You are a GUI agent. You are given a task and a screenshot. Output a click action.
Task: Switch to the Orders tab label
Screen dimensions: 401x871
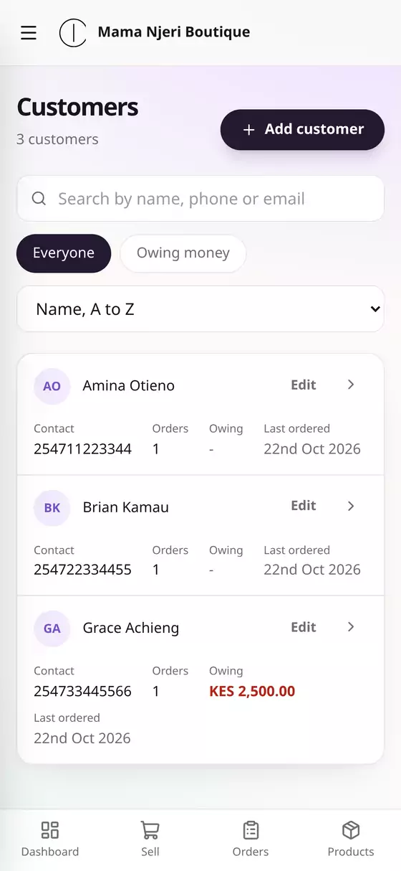251,852
